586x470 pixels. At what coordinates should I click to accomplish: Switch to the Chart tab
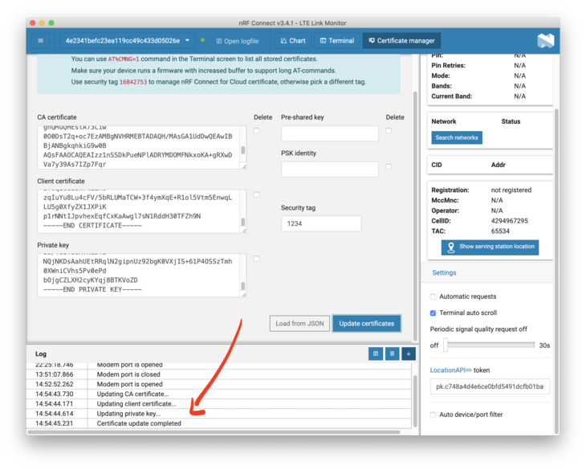click(292, 41)
